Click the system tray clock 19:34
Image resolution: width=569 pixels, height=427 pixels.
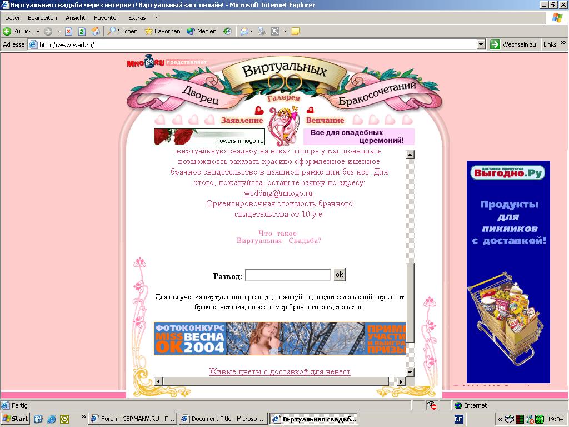tap(555, 419)
